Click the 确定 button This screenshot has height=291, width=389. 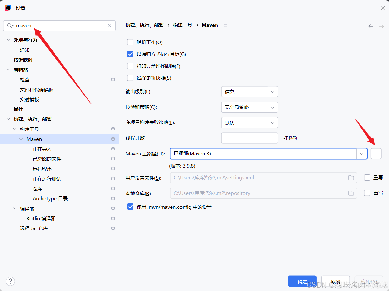pyautogui.click(x=302, y=281)
